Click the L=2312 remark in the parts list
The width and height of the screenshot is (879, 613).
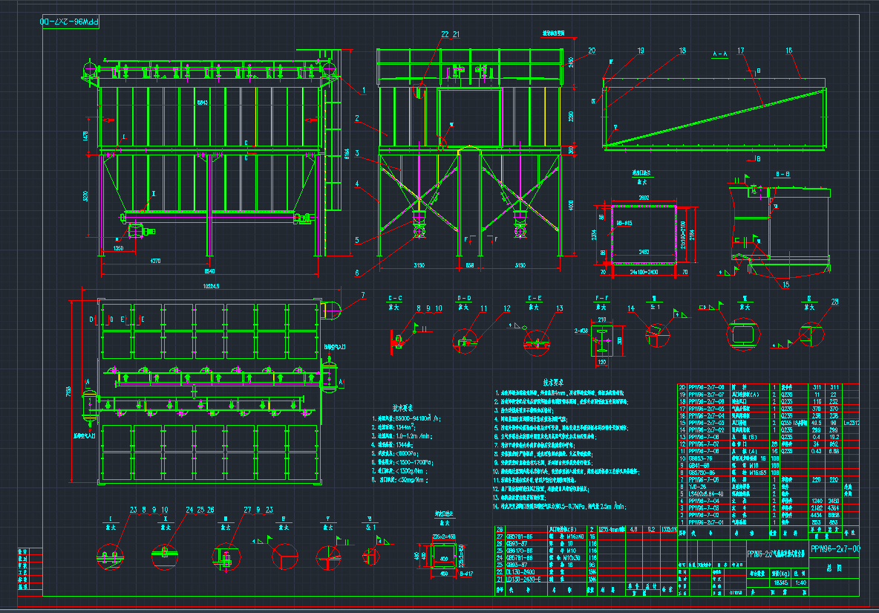[x=852, y=423]
